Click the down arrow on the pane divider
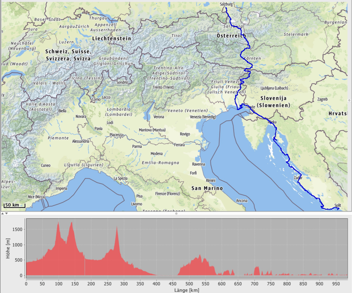The height and width of the screenshot is (293, 352). pyautogui.click(x=6, y=213)
